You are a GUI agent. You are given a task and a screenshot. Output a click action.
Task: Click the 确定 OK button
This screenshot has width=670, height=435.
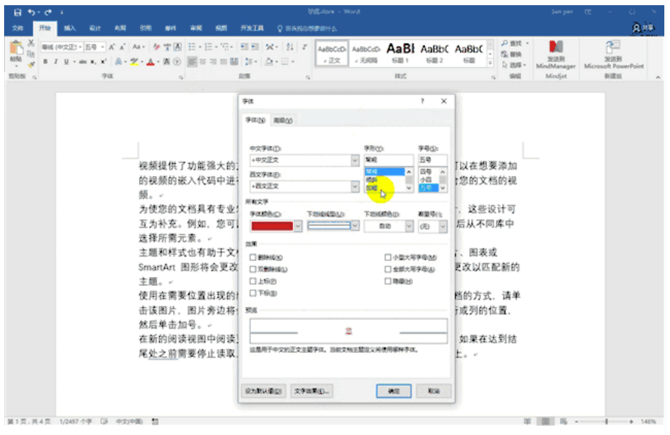click(394, 391)
